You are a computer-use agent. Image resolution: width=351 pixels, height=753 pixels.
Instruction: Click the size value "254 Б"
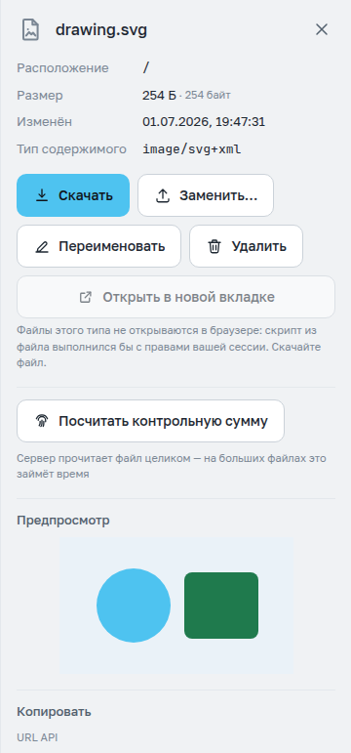coord(159,95)
